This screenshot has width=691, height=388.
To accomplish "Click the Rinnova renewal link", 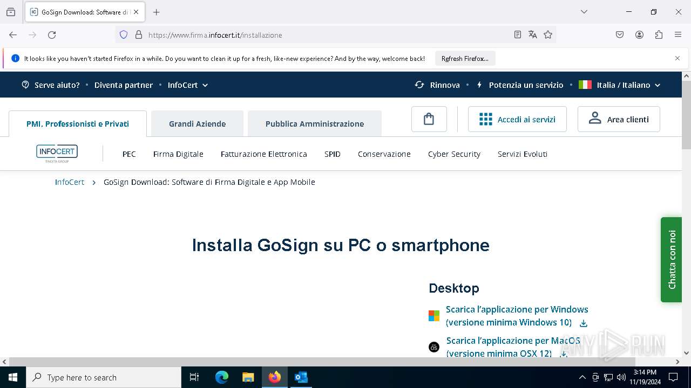I will (437, 85).
